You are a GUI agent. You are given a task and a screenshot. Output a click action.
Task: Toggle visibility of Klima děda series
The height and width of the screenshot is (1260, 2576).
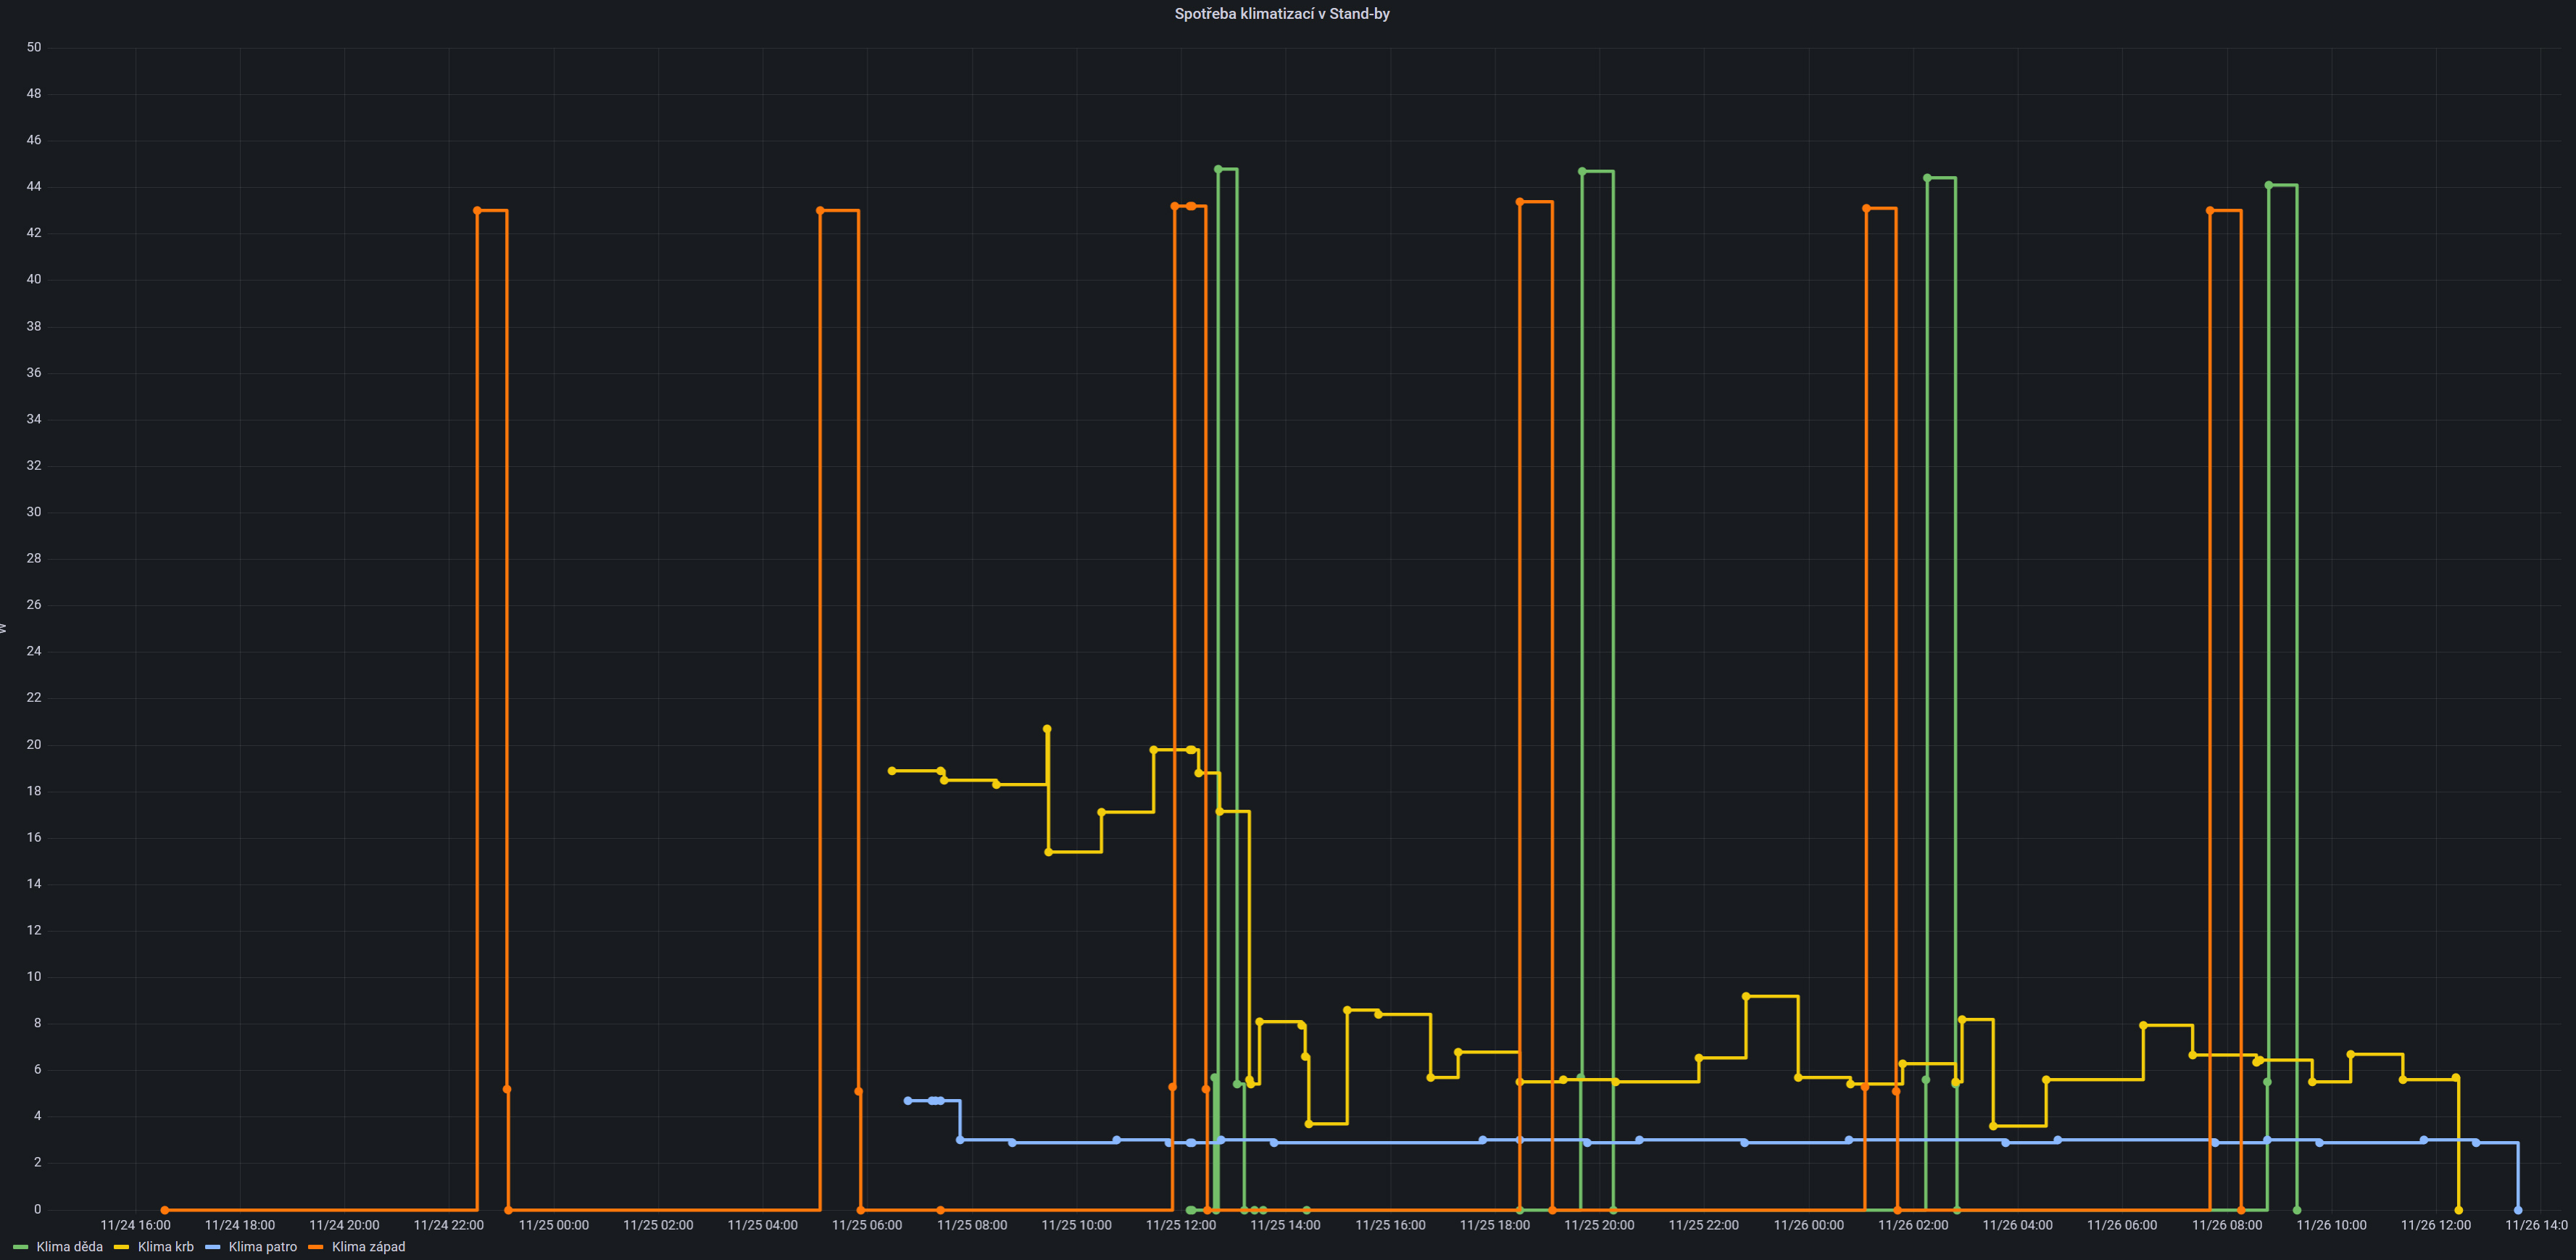69,1247
